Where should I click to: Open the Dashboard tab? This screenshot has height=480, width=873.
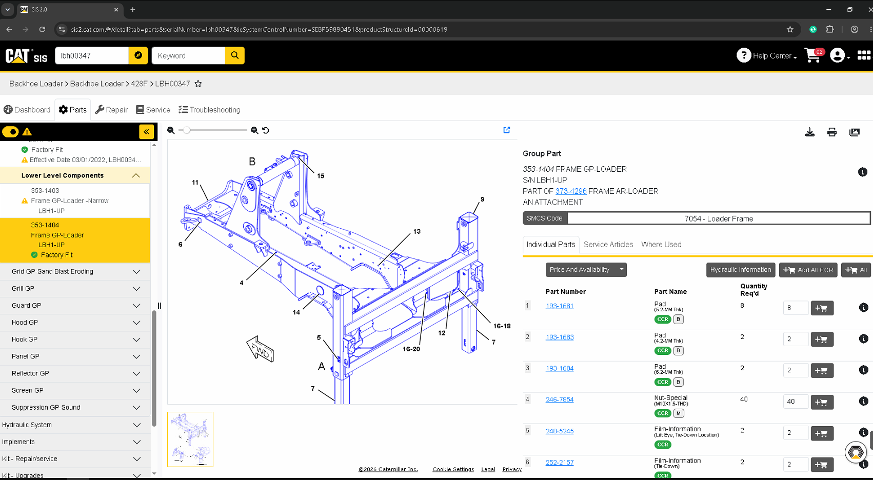tap(27, 110)
